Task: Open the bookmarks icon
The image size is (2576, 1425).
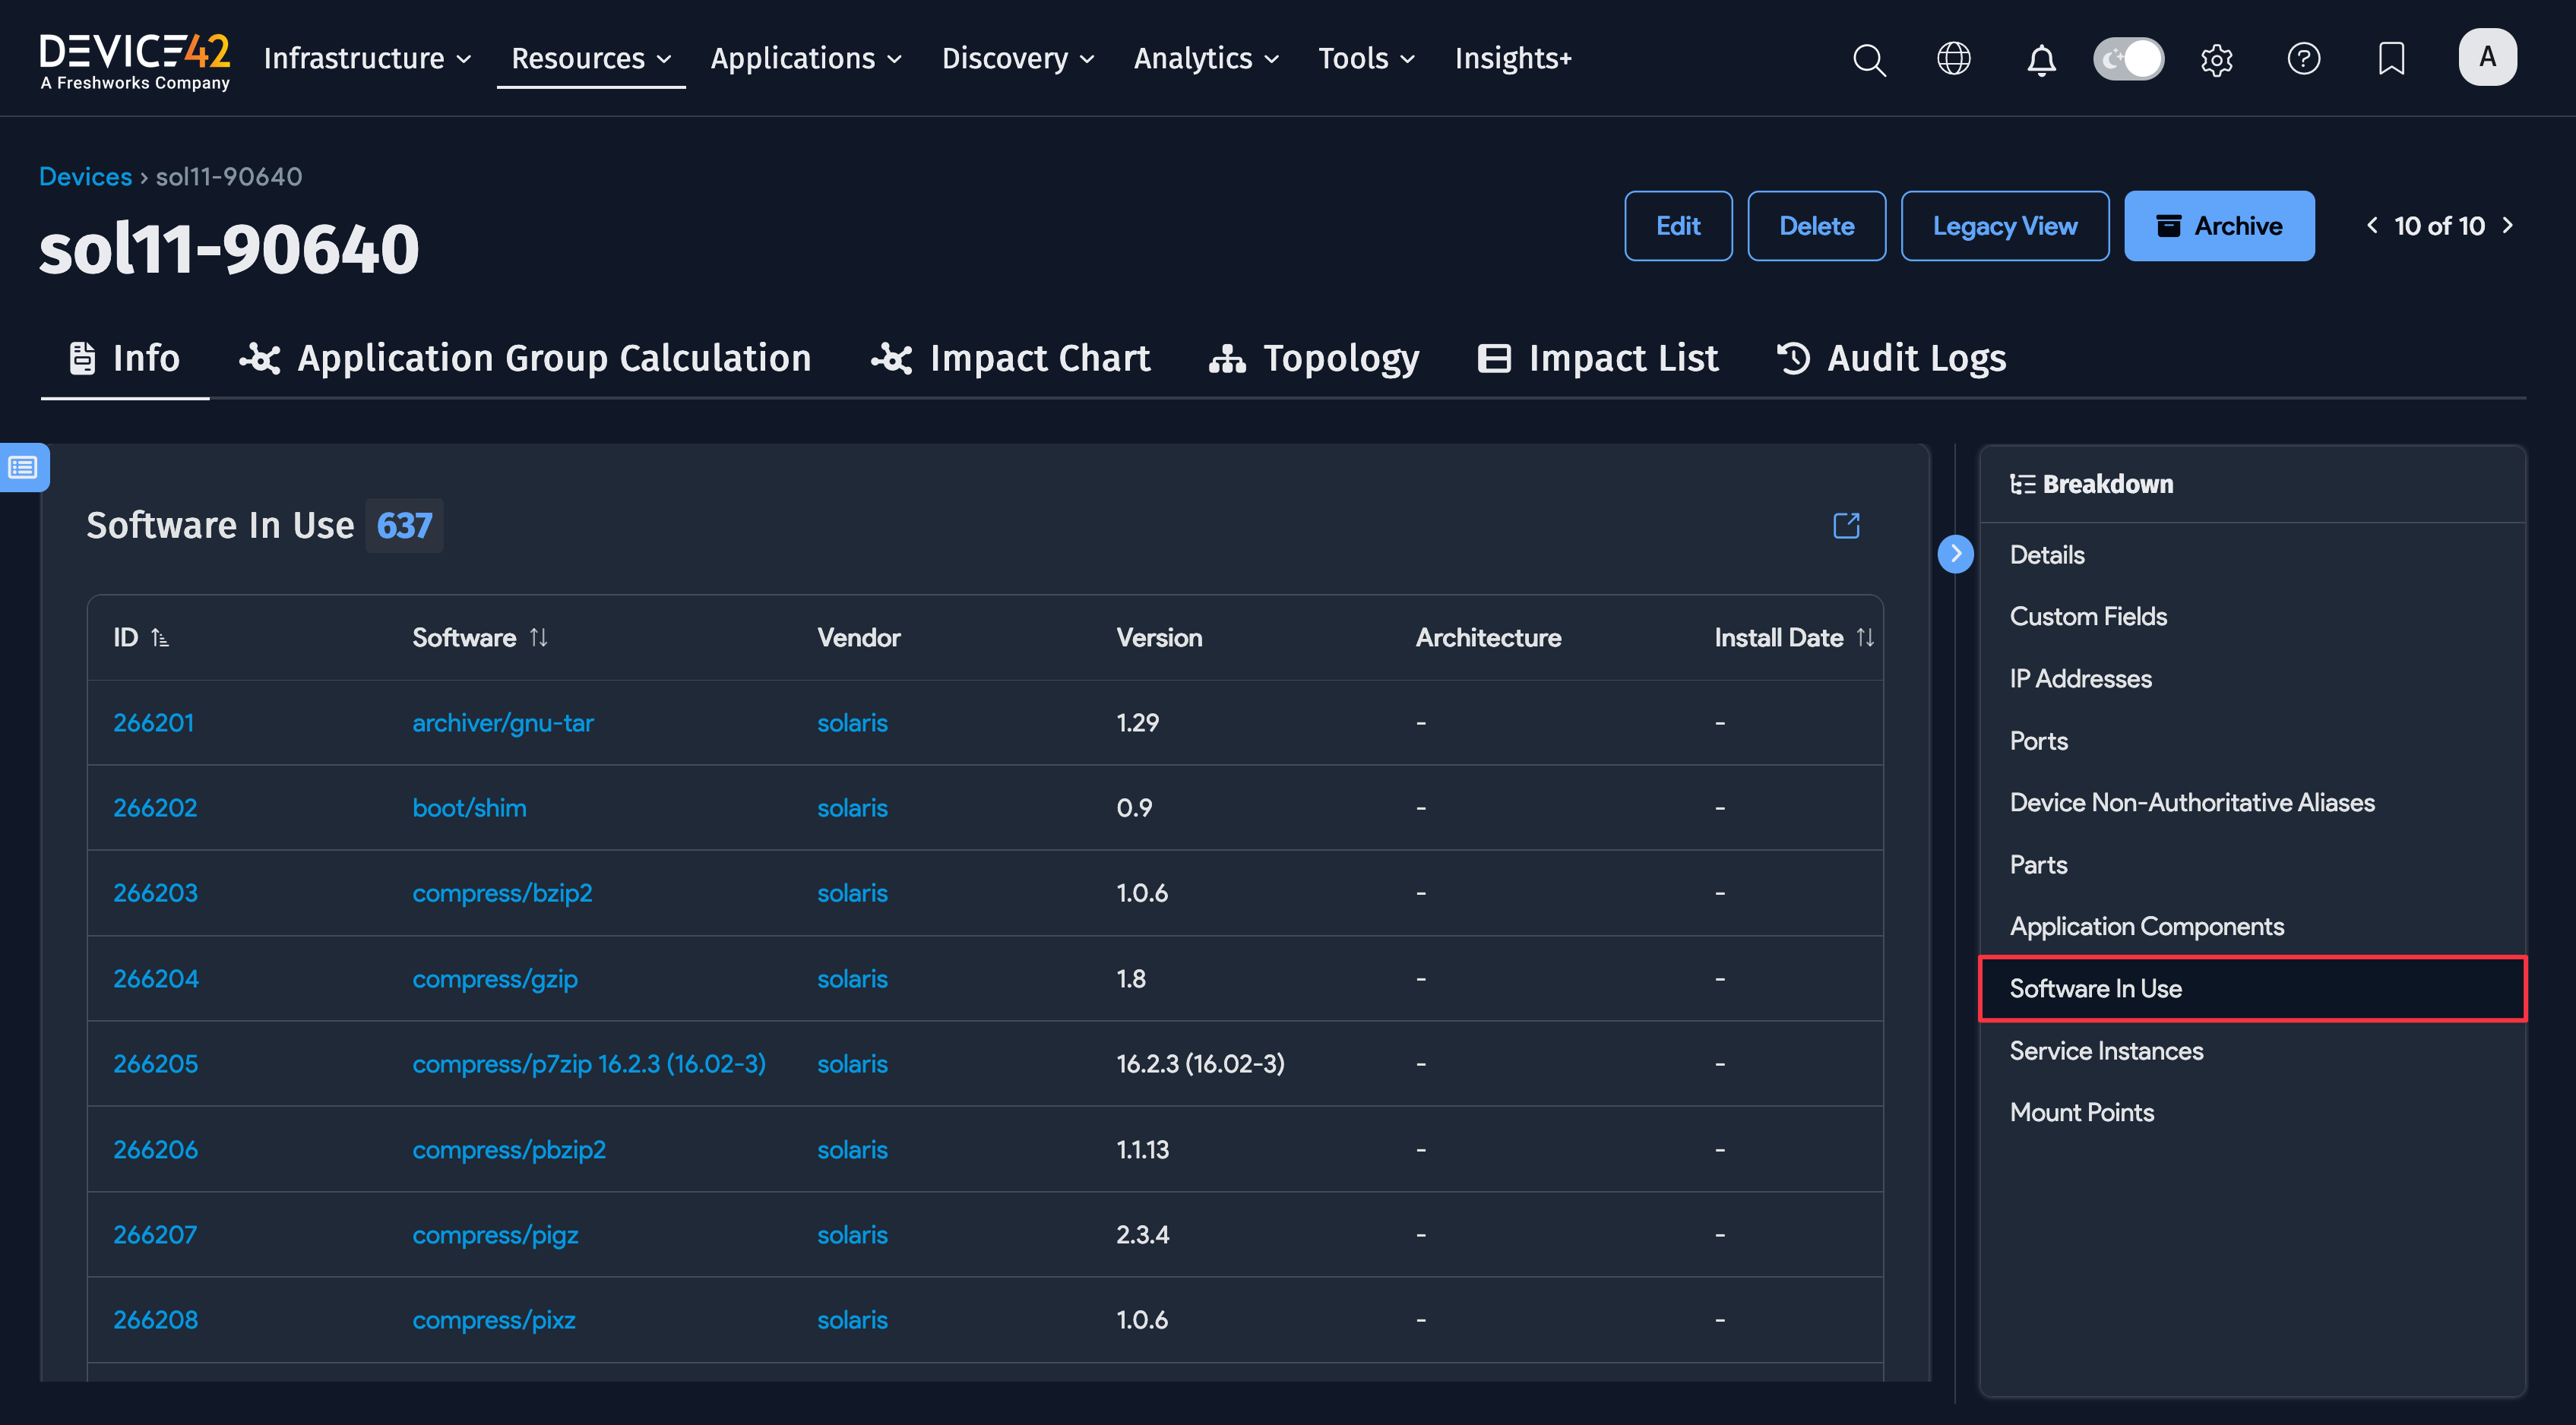Action: point(2391,59)
